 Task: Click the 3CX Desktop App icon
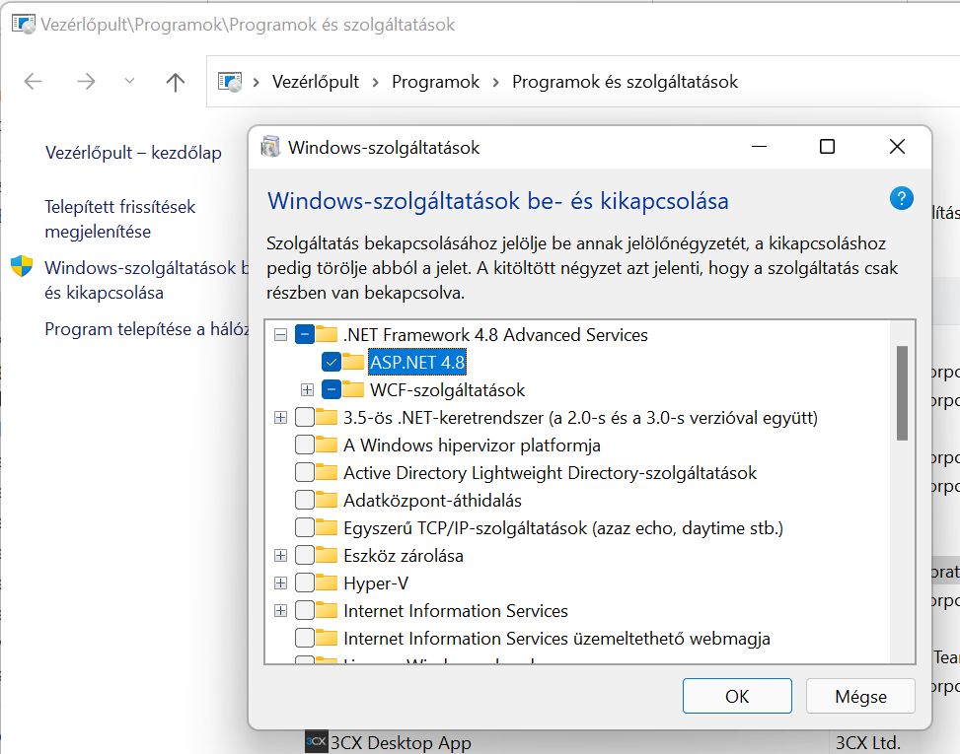point(316,742)
